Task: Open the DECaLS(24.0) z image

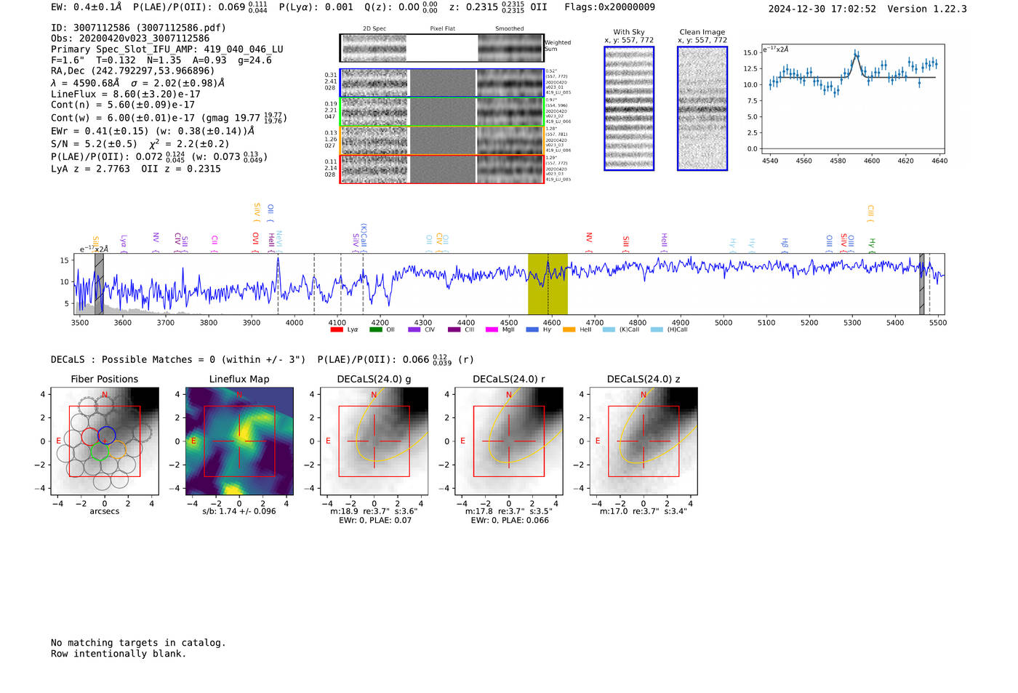Action: [644, 441]
